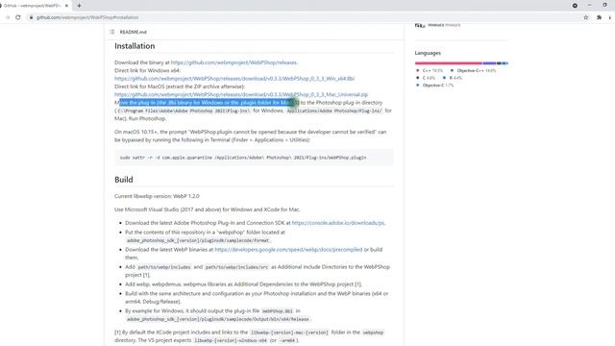Open the developers.google.com precompiled WebP link
This screenshot has height=346, width=615.
point(288,250)
